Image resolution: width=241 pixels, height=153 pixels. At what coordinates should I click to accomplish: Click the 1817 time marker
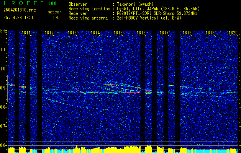tap(164, 33)
